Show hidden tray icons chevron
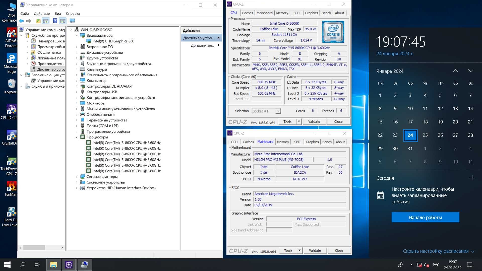This screenshot has width=482, height=271. (411, 265)
